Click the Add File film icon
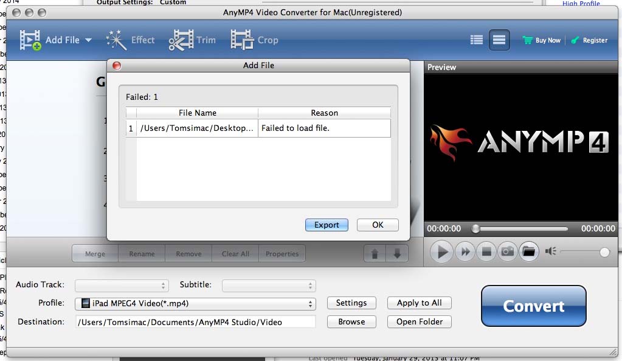This screenshot has height=361, width=622. click(30, 40)
